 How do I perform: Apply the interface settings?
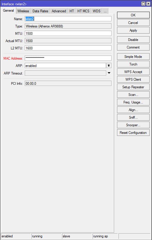click(133, 30)
